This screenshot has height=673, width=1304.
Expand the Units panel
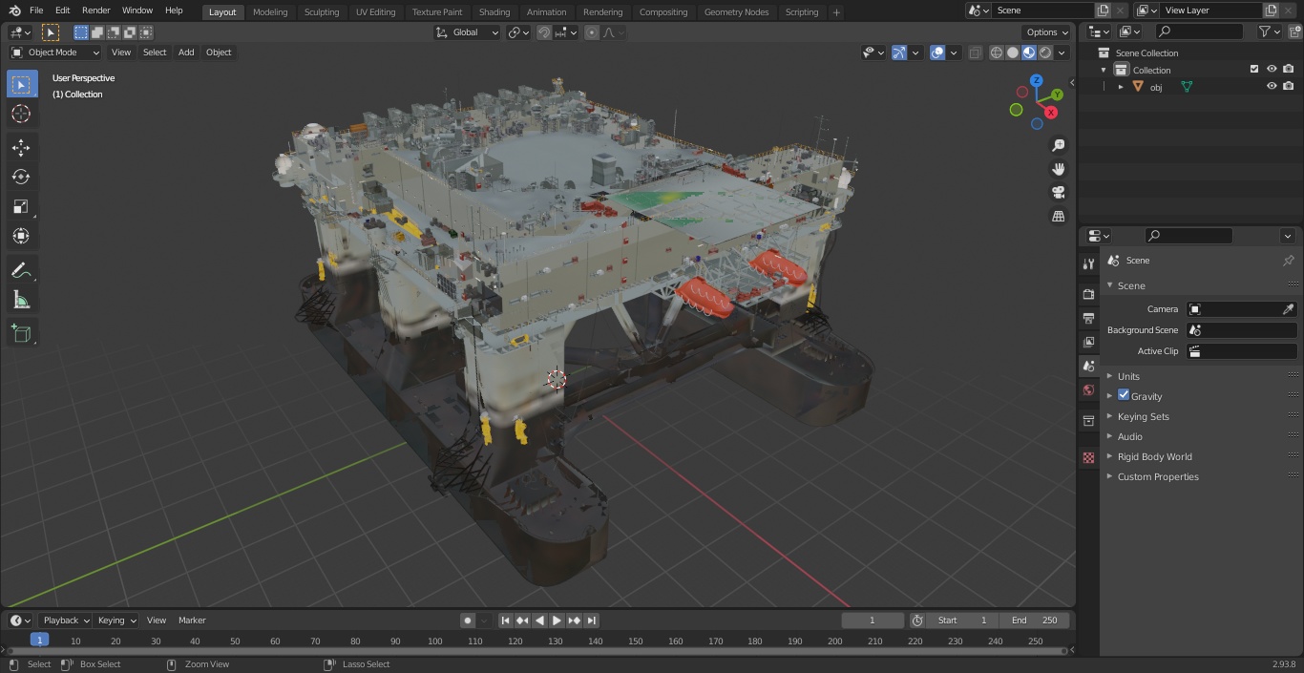pos(1128,376)
